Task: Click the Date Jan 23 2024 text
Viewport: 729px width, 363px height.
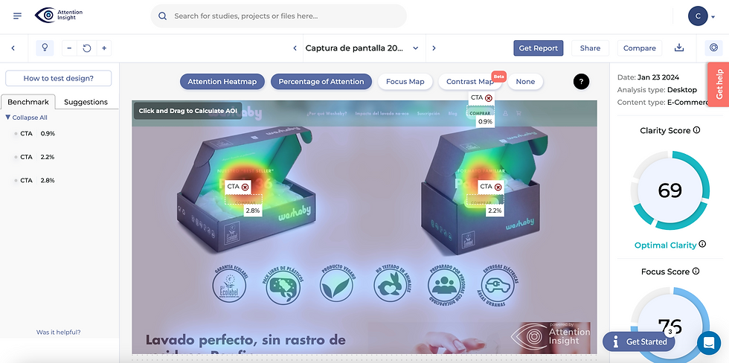Action: (648, 77)
